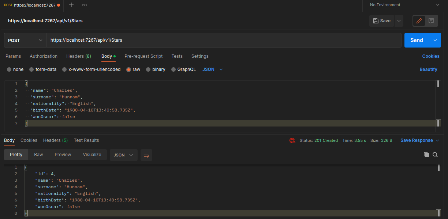The image size is (448, 219).
Task: Click the "Time: 3.55 s" value
Action: 354,140
